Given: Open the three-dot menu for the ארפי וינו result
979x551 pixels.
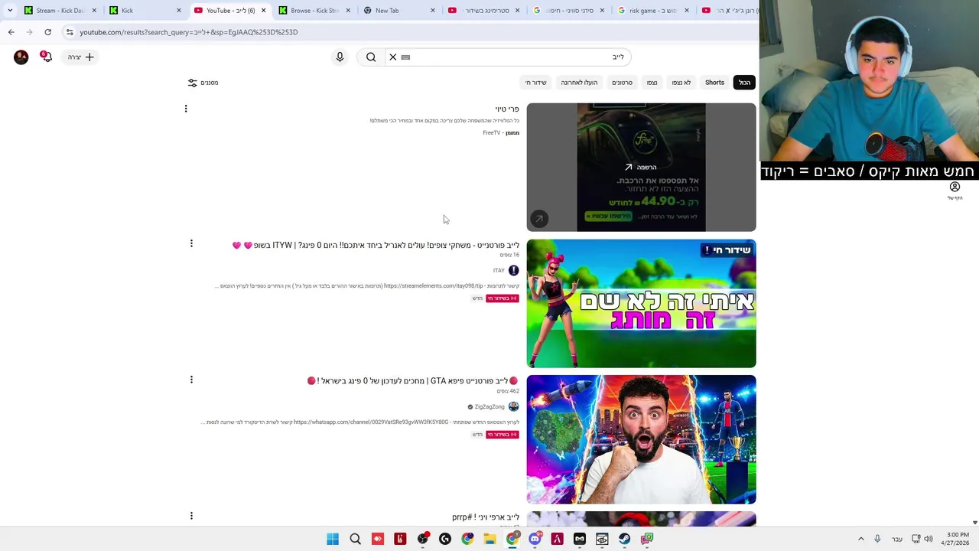Looking at the screenshot, I should point(191,516).
